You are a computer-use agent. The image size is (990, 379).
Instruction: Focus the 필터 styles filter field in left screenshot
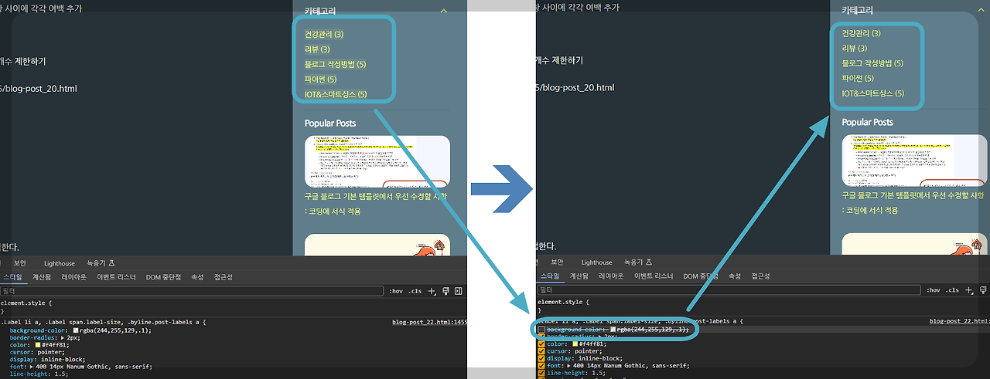pyautogui.click(x=192, y=291)
